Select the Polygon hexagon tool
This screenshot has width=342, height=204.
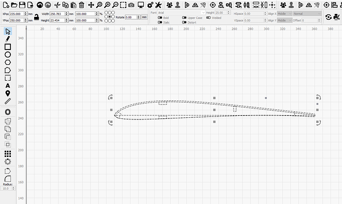pyautogui.click(x=7, y=62)
